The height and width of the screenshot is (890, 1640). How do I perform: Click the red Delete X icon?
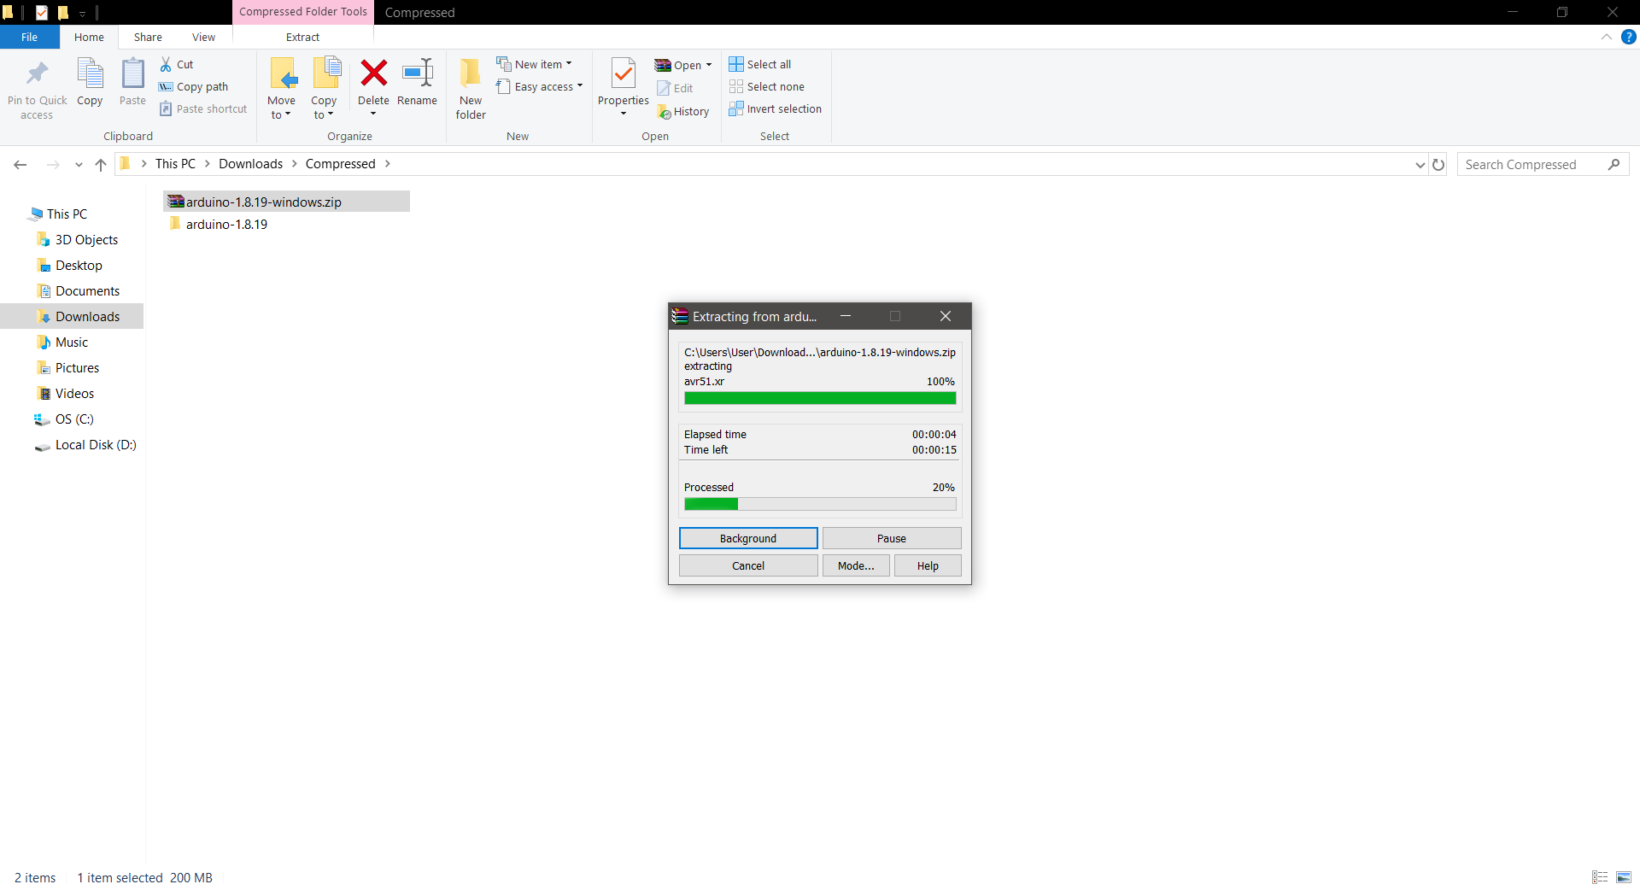coord(373,73)
